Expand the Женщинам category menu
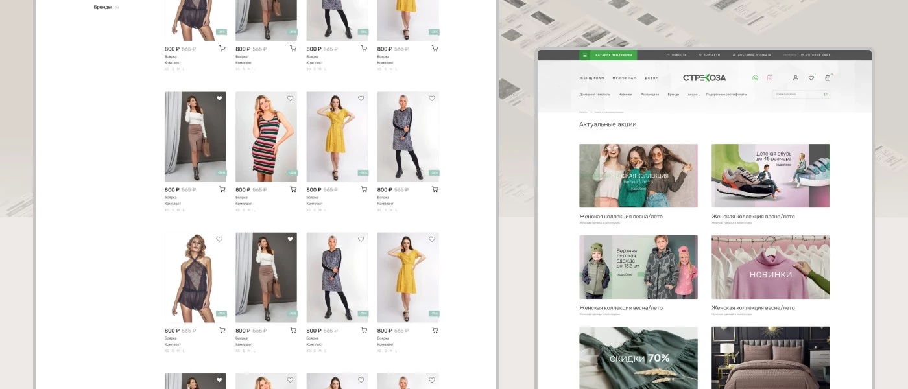The height and width of the screenshot is (389, 908). tap(591, 78)
